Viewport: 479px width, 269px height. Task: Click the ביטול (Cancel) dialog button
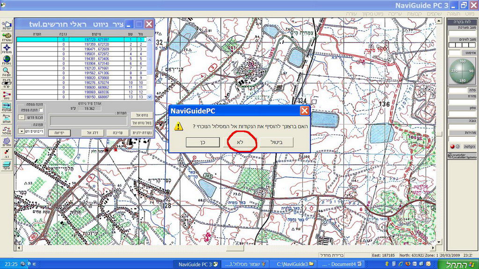pos(276,142)
